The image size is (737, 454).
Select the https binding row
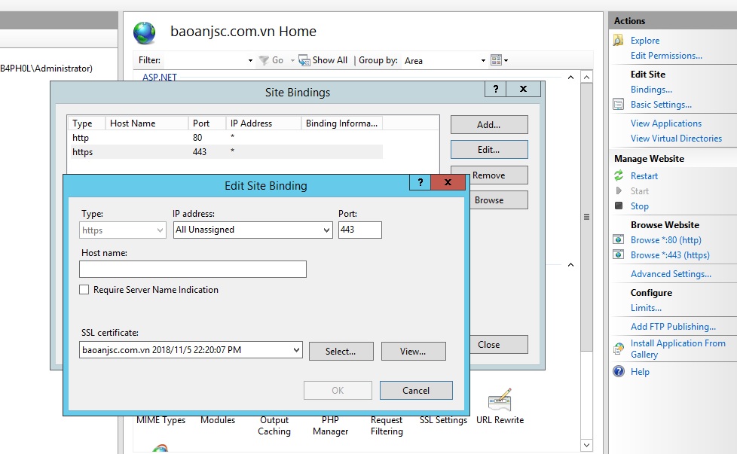[226, 152]
